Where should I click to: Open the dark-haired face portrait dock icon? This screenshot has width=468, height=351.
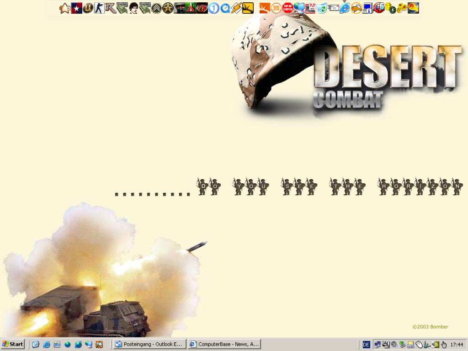134,8
